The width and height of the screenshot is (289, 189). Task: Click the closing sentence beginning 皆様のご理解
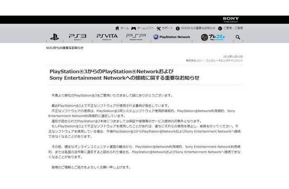pos(91,167)
